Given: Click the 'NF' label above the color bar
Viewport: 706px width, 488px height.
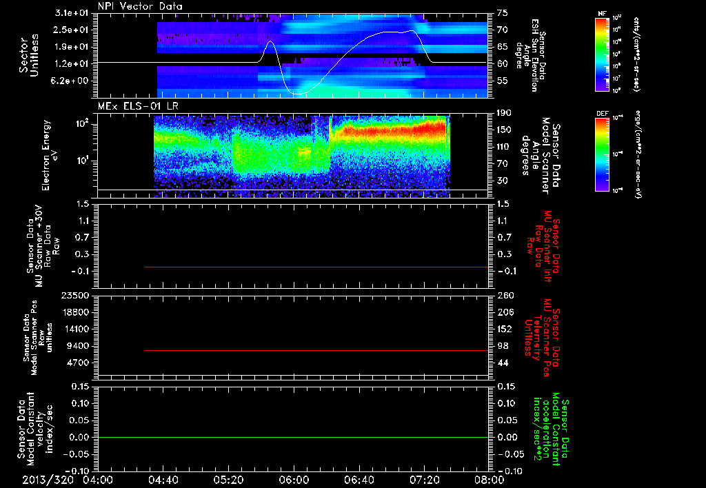Looking at the screenshot, I should tap(602, 14).
